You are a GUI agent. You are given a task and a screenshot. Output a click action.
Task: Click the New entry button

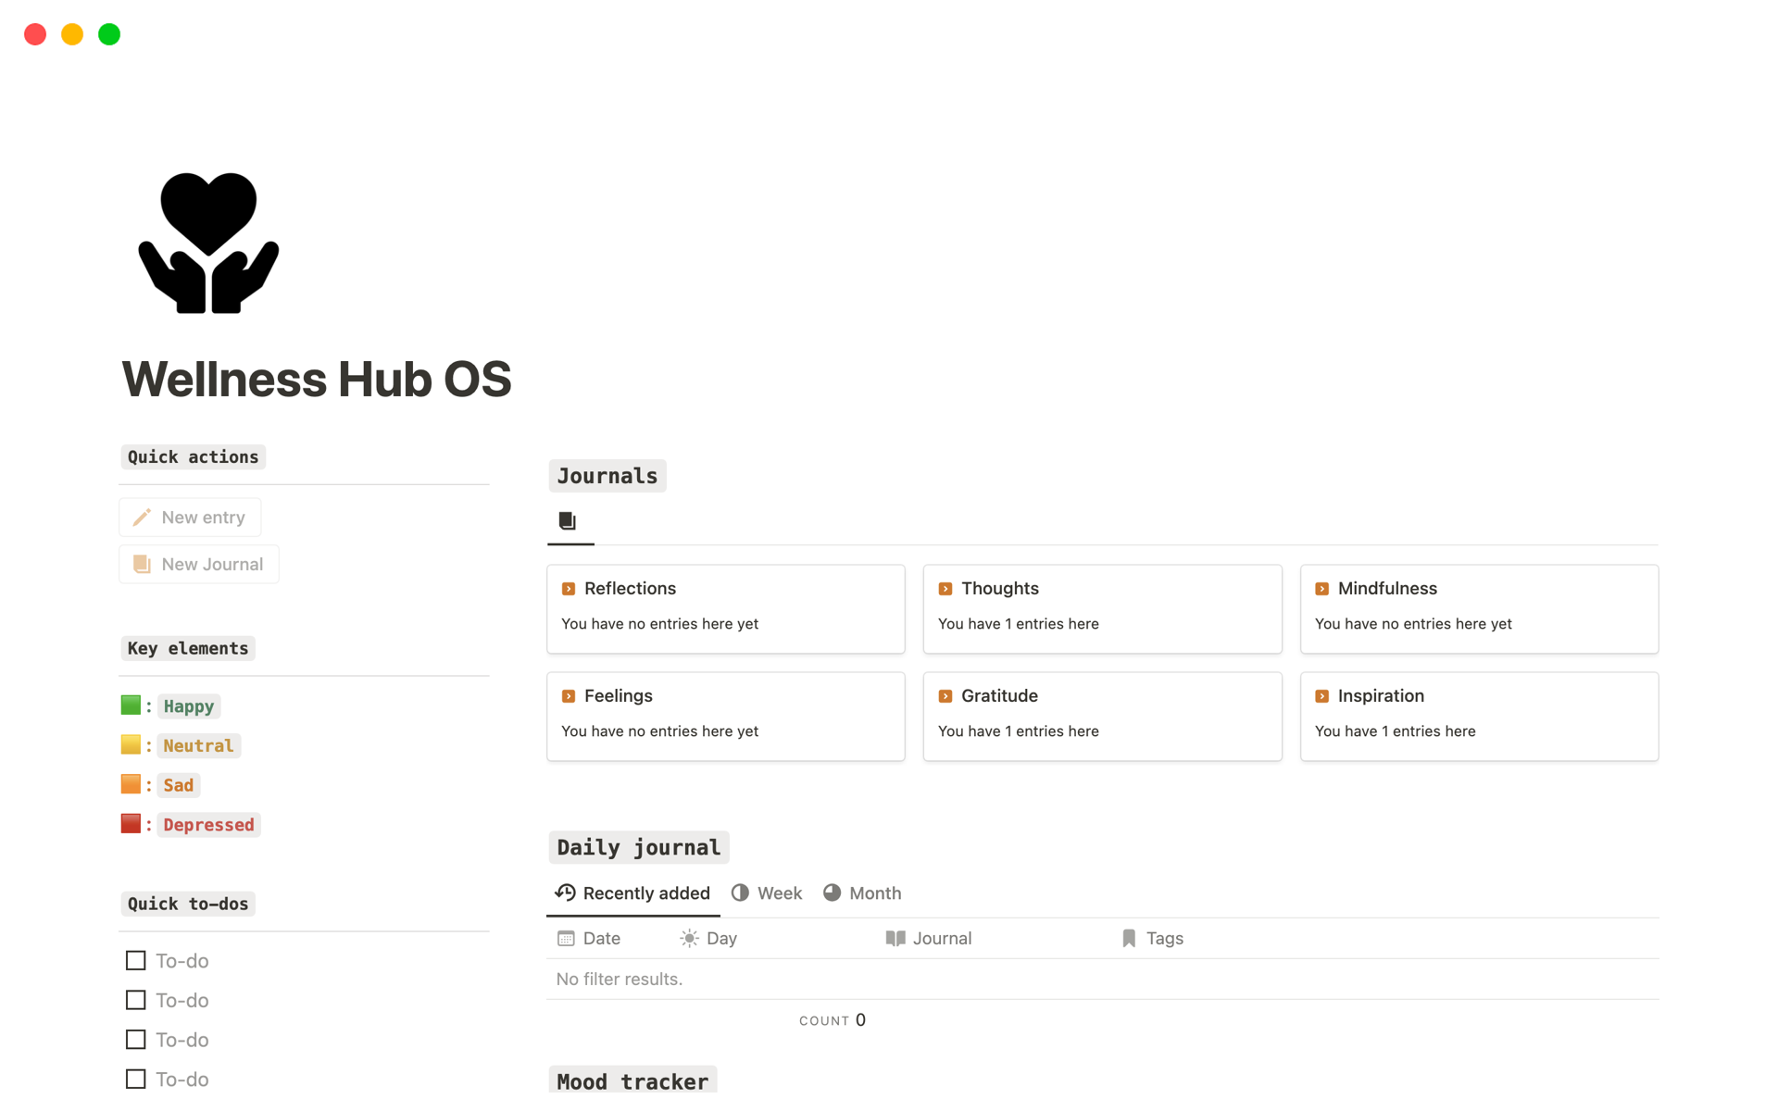click(191, 518)
